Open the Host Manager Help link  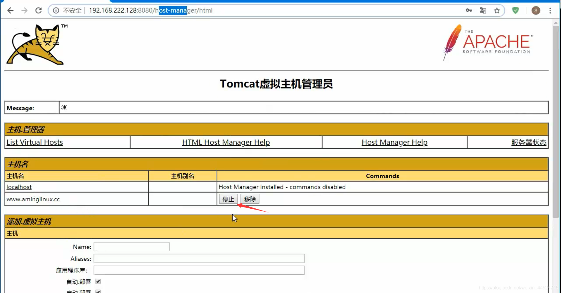[394, 142]
